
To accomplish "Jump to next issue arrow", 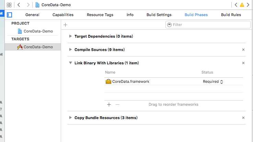I will tap(248, 5).
